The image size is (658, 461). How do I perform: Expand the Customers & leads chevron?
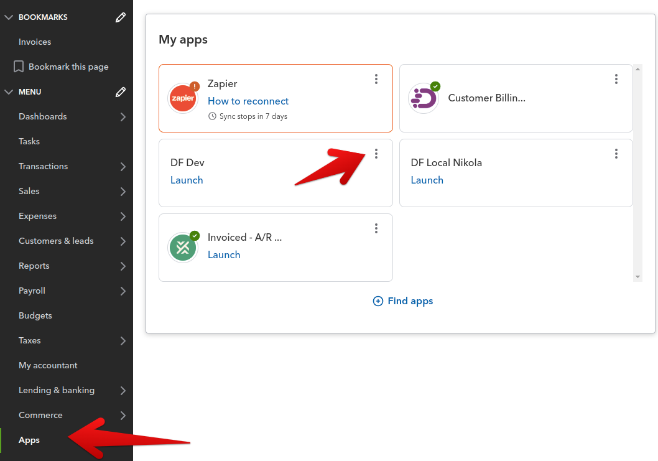pos(123,241)
